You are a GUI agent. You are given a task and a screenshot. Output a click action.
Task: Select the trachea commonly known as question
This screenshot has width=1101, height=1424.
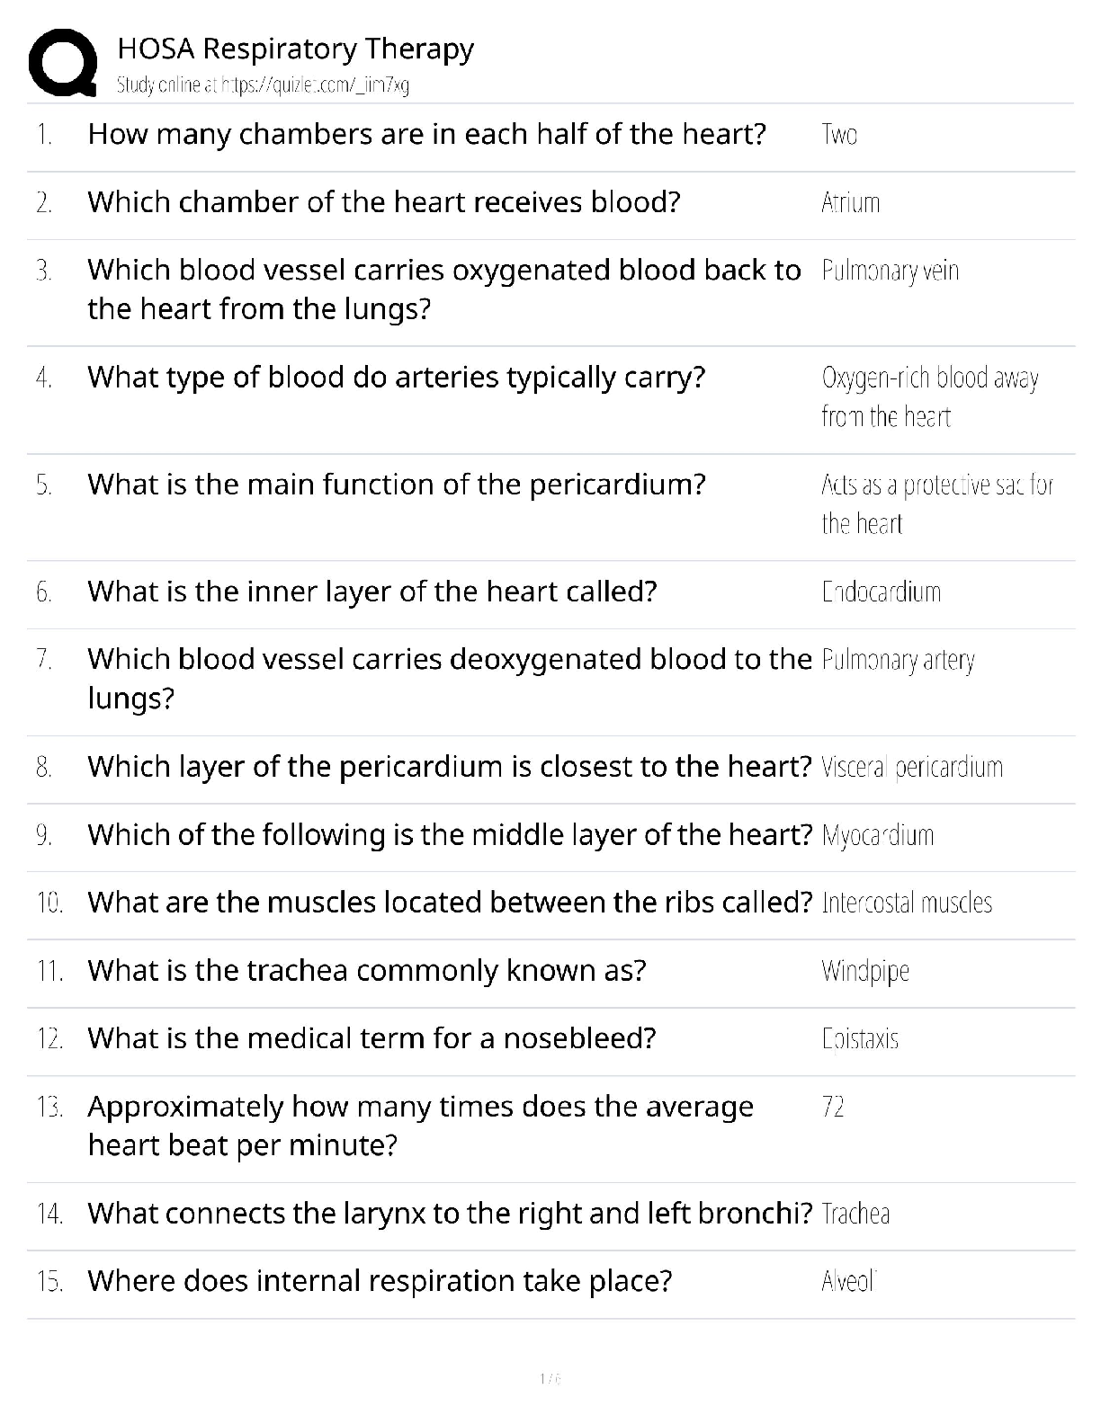coord(366,971)
